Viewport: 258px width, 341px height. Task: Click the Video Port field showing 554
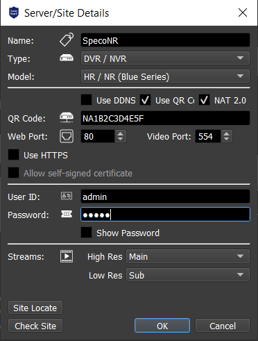coord(208,136)
